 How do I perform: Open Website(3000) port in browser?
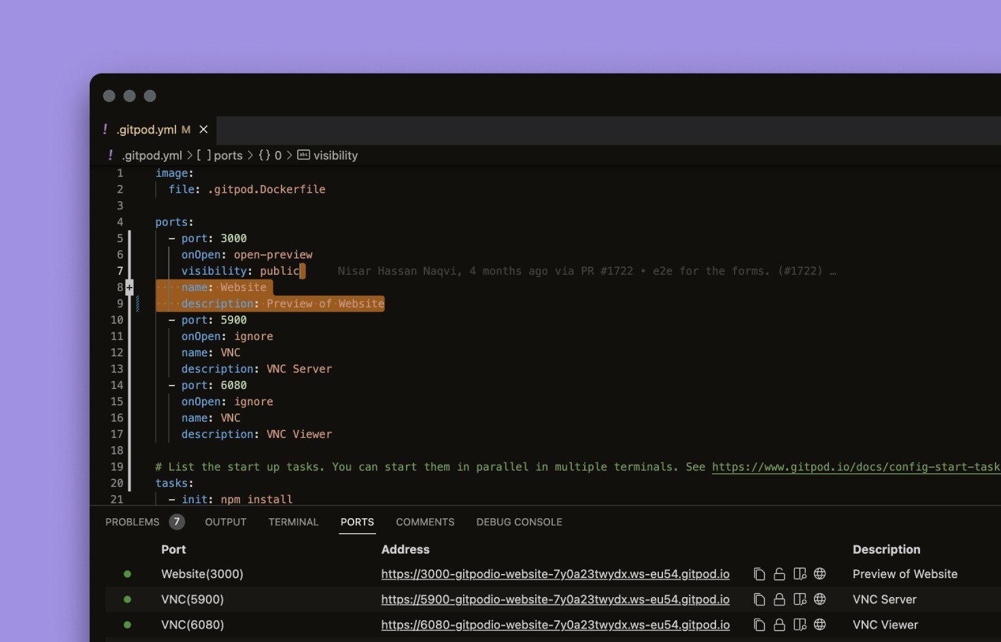coord(820,574)
